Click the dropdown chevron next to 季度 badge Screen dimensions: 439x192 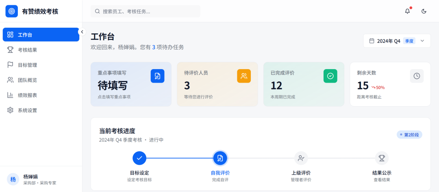click(422, 41)
